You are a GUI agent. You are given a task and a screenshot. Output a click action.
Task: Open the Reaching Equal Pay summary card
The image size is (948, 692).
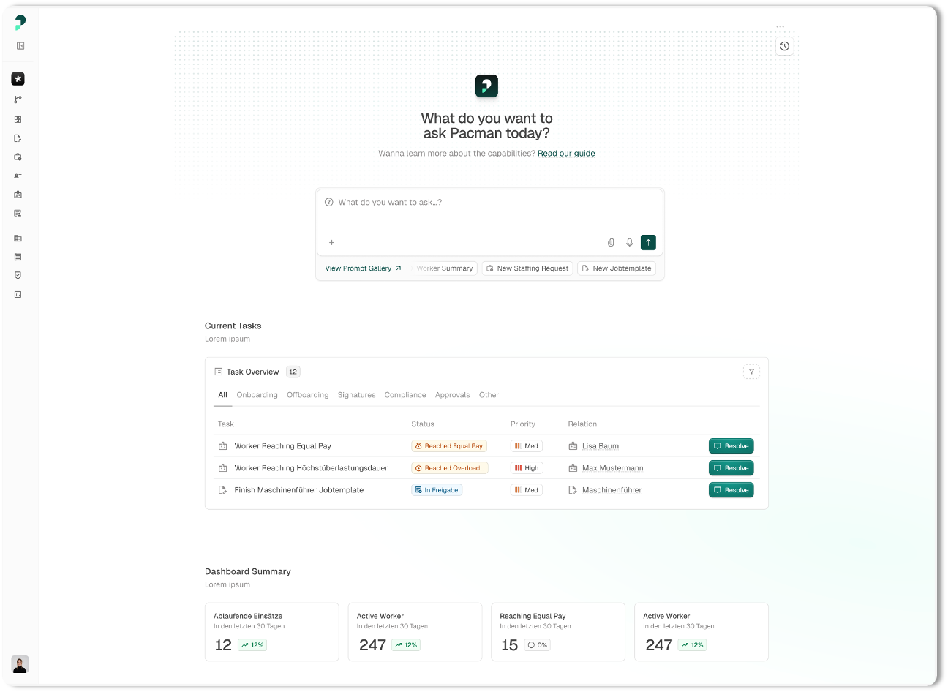click(558, 632)
